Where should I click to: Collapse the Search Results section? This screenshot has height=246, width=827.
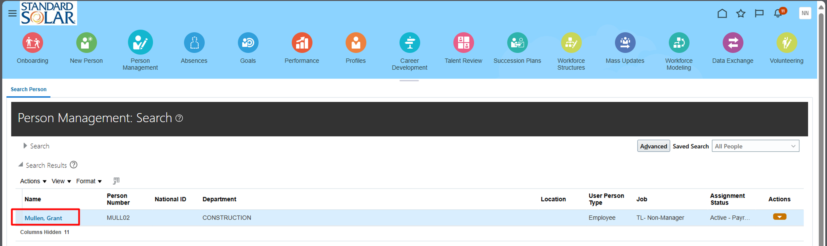(x=20, y=165)
